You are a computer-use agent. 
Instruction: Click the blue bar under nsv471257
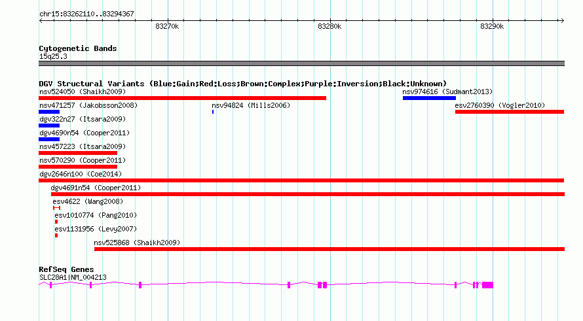coord(49,112)
